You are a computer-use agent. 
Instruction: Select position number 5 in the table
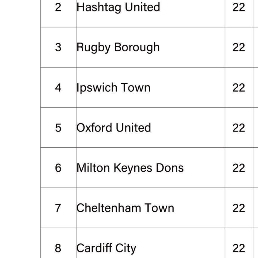tap(58, 128)
